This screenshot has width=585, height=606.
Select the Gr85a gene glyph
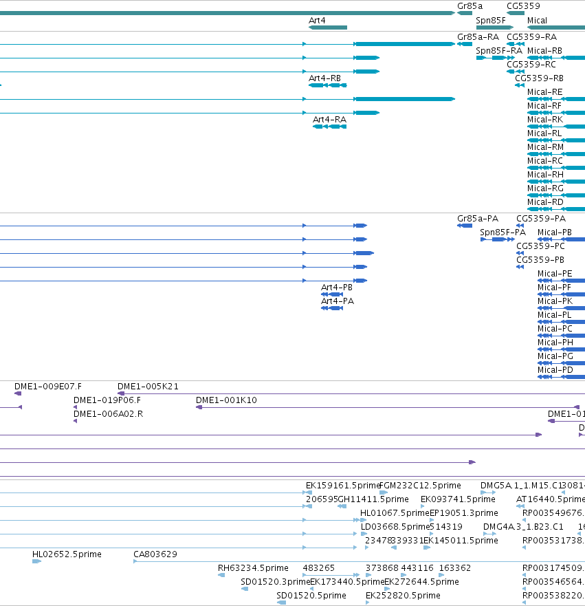[x=465, y=13]
